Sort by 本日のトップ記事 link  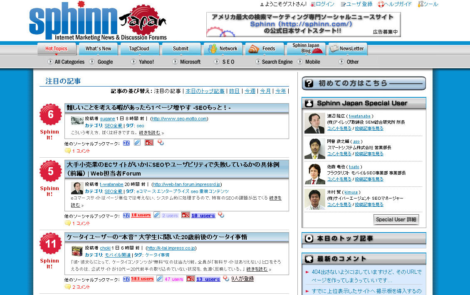[x=205, y=91]
